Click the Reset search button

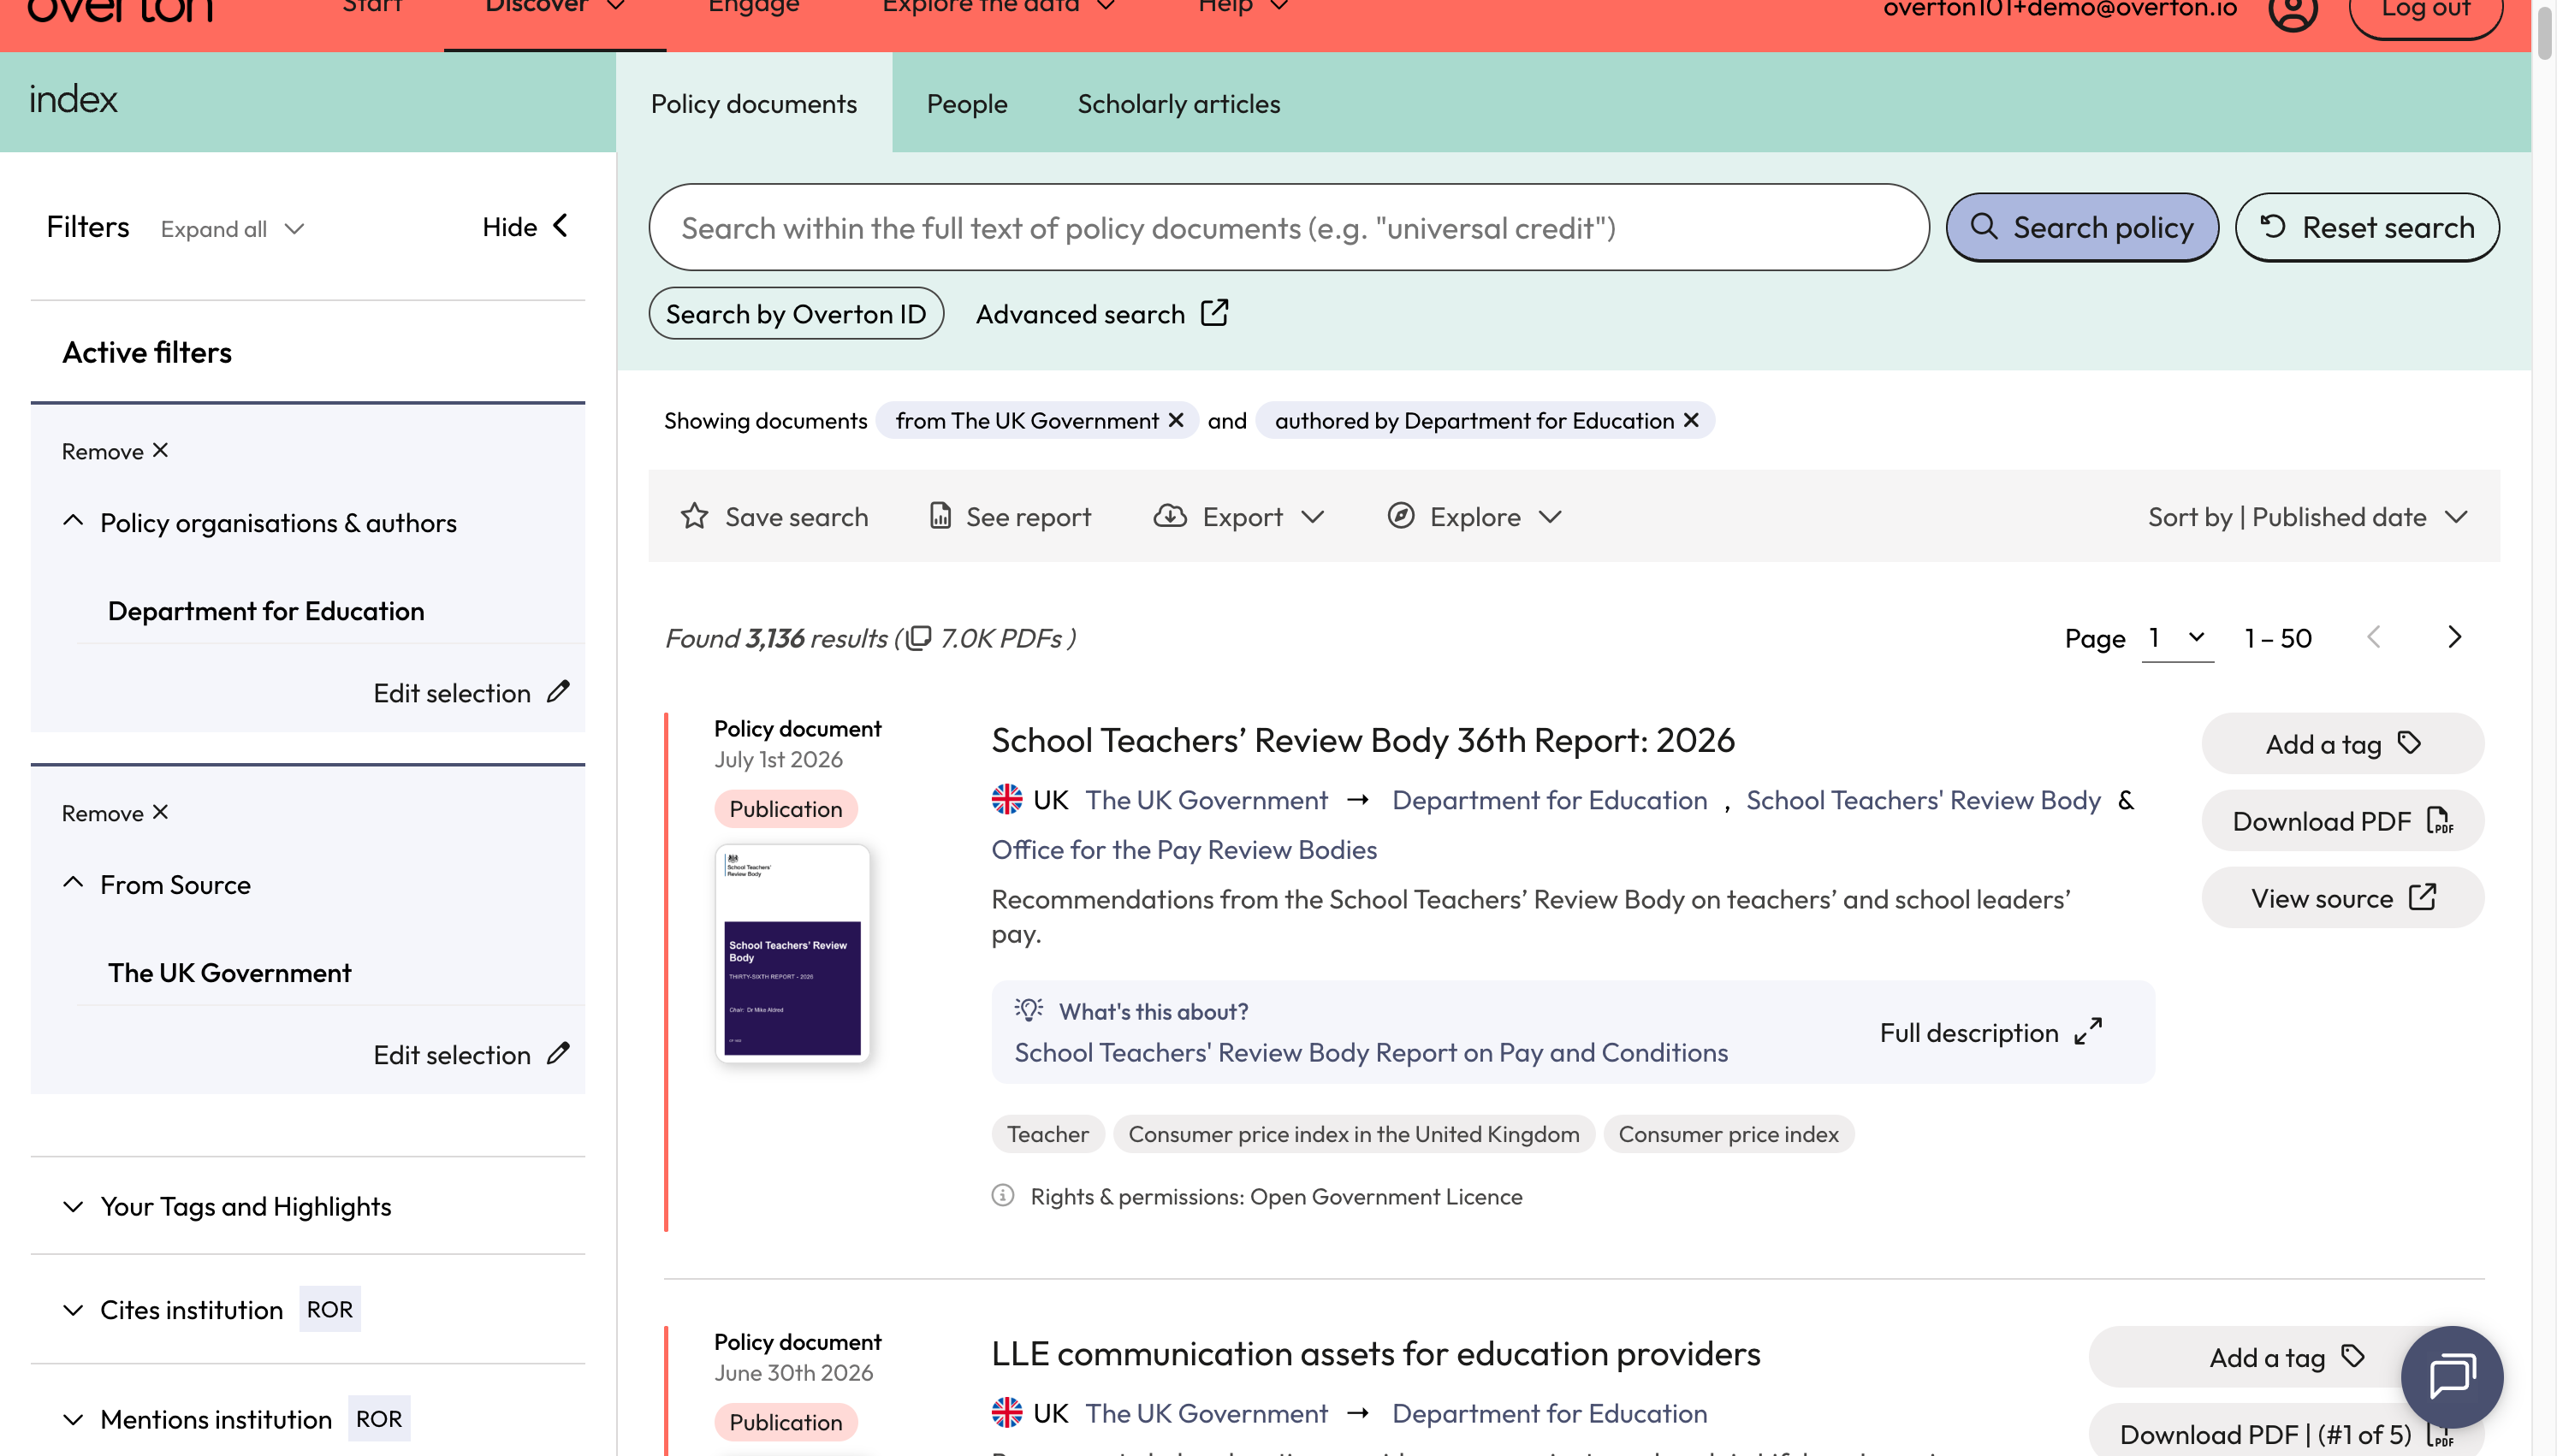coord(2366,227)
